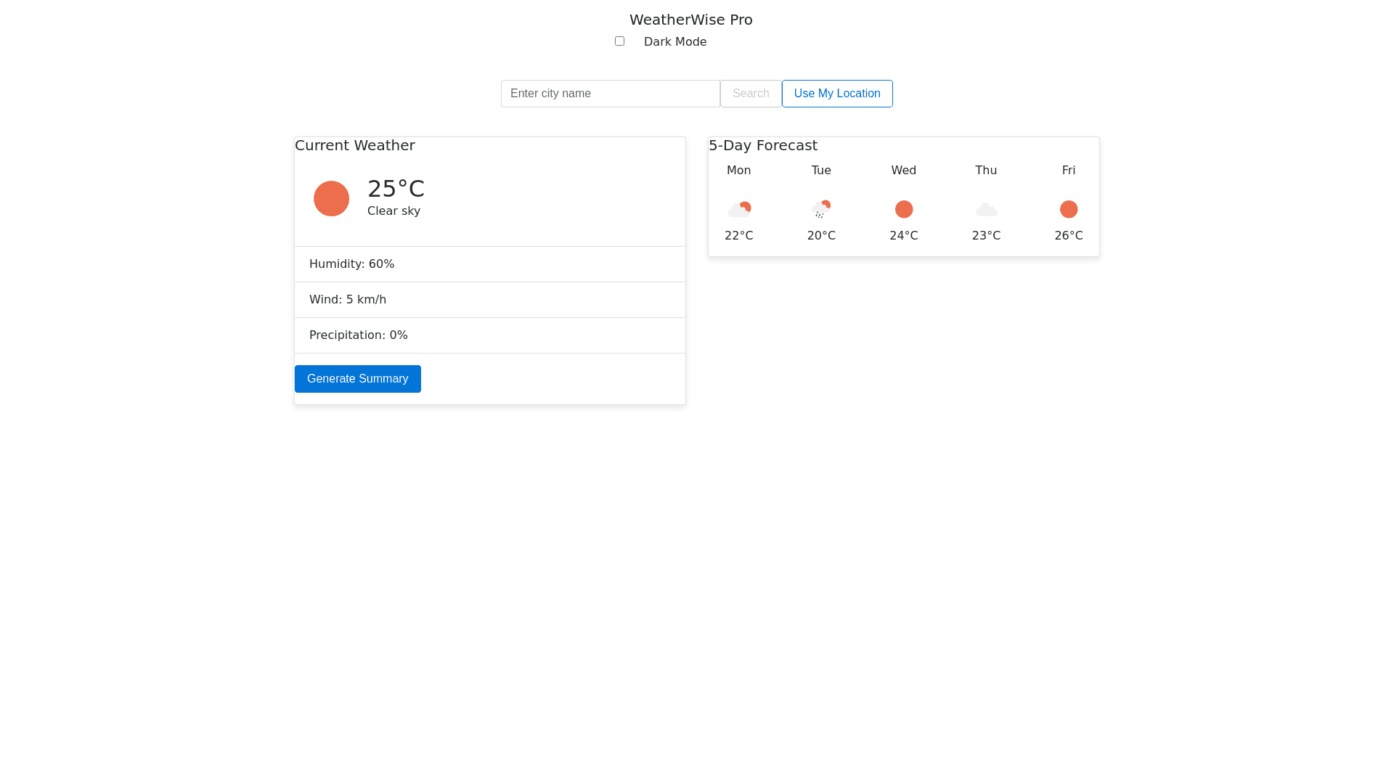Click the Current Weather heading
Image resolution: width=1394 pixels, height=784 pixels.
pos(354,145)
